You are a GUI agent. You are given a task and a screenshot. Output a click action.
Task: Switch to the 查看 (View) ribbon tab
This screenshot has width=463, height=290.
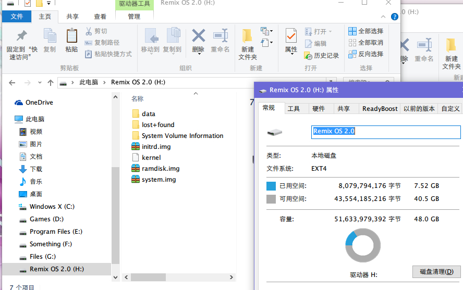100,17
